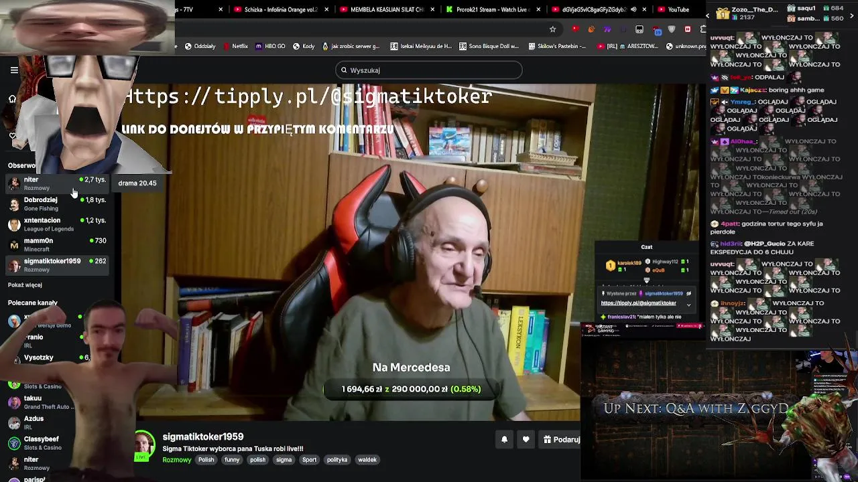Viewport: 858px width, 482px height.
Task: Click the polityka tag
Action: pos(337,460)
